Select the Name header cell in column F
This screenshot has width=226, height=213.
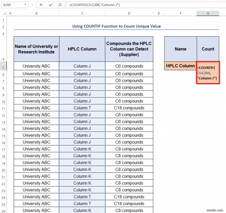pyautogui.click(x=181, y=49)
